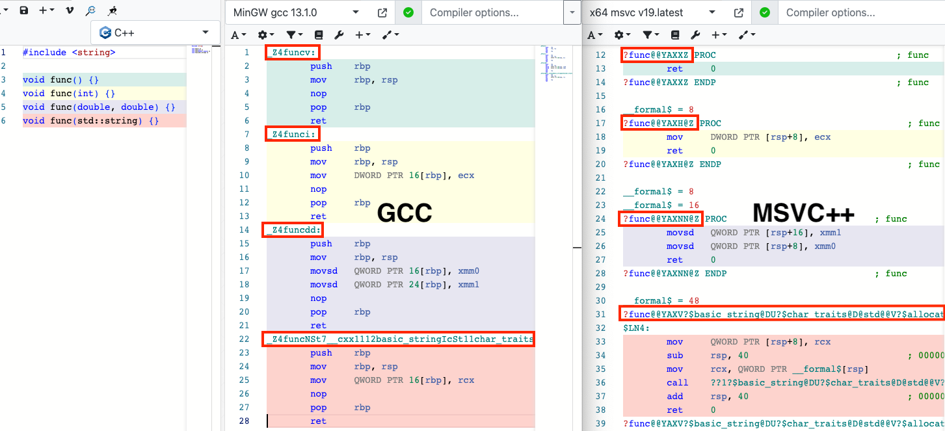The width and height of the screenshot is (945, 431).
Task: Click libraries book icon in MinGW gcc pane
Action: [318, 35]
